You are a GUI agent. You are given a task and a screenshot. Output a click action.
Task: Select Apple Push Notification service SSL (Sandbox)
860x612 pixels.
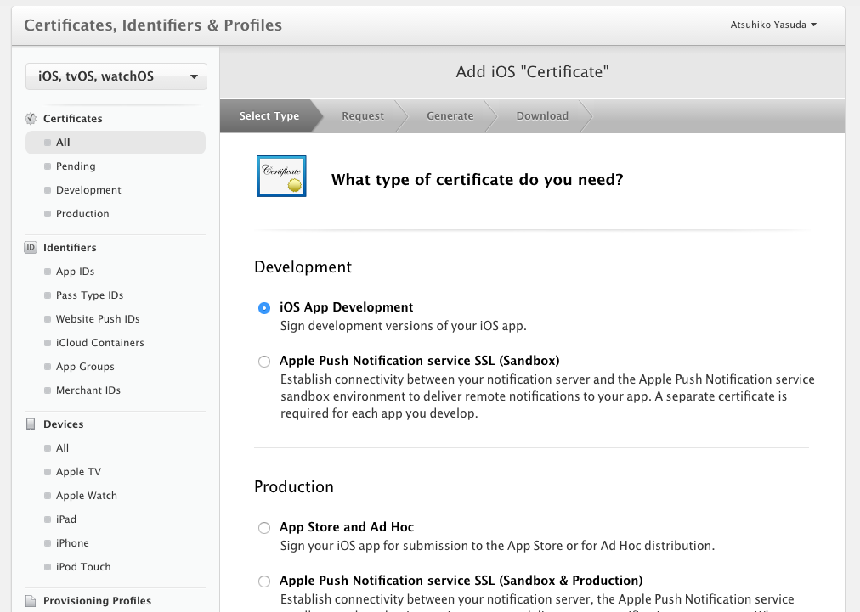click(x=264, y=362)
